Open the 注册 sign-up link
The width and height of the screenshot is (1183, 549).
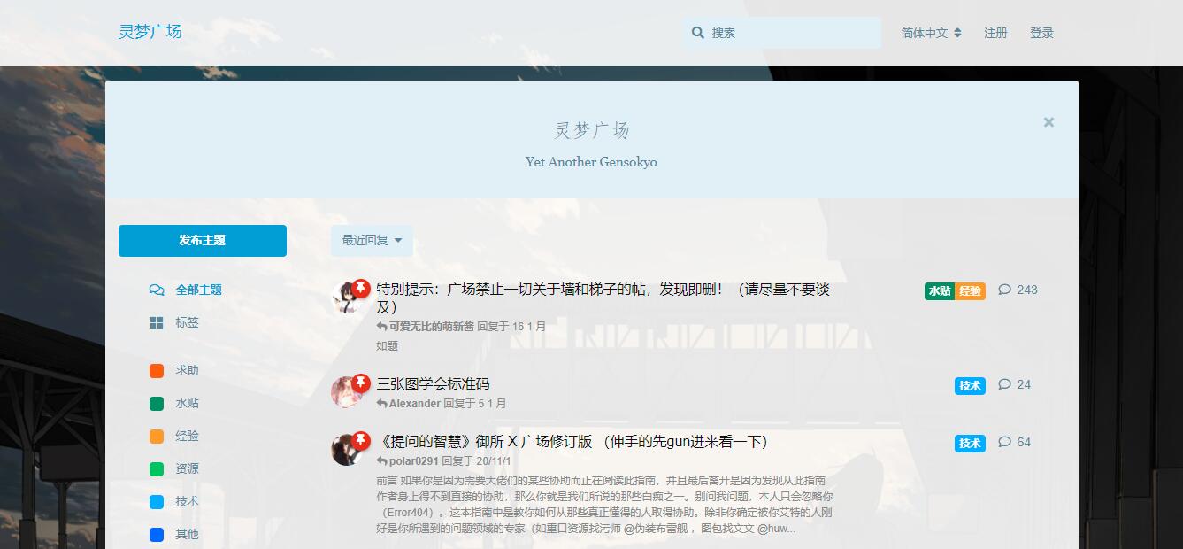tap(995, 33)
